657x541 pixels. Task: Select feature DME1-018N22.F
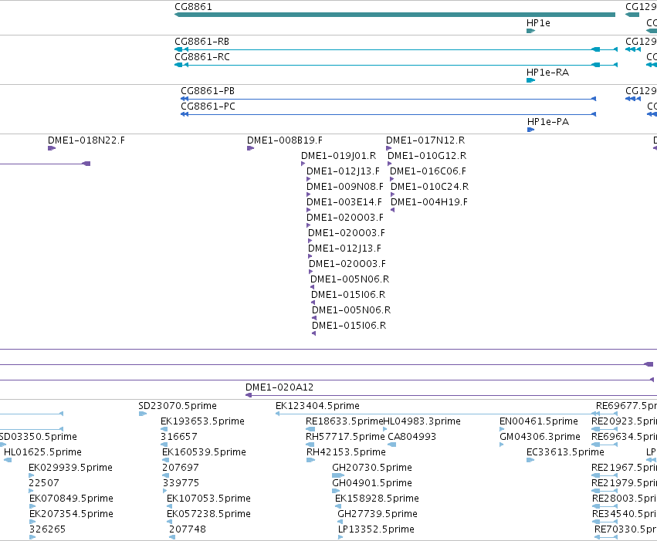click(x=86, y=140)
